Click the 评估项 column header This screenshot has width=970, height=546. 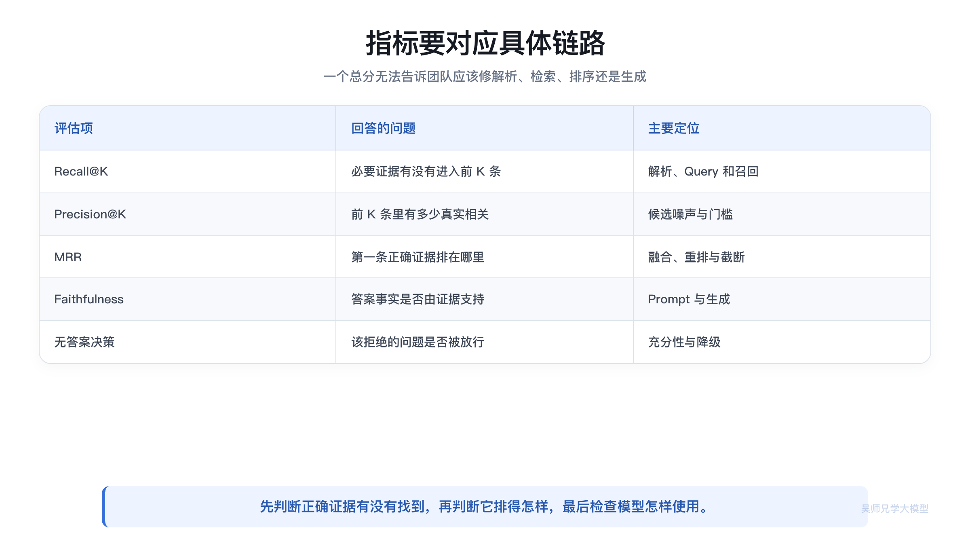(x=188, y=128)
